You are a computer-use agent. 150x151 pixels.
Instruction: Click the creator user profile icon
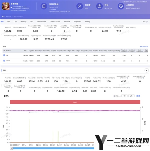click(x=79, y=6)
